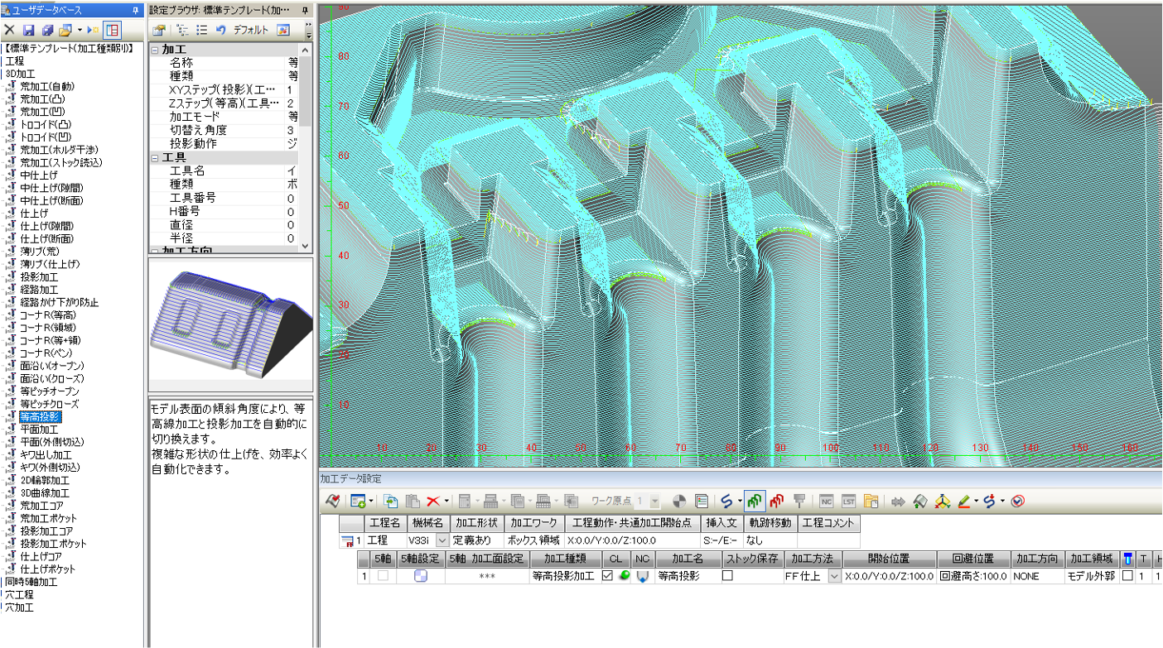
Task: Click the red X delete icon in machining toolbar
Action: 433,501
